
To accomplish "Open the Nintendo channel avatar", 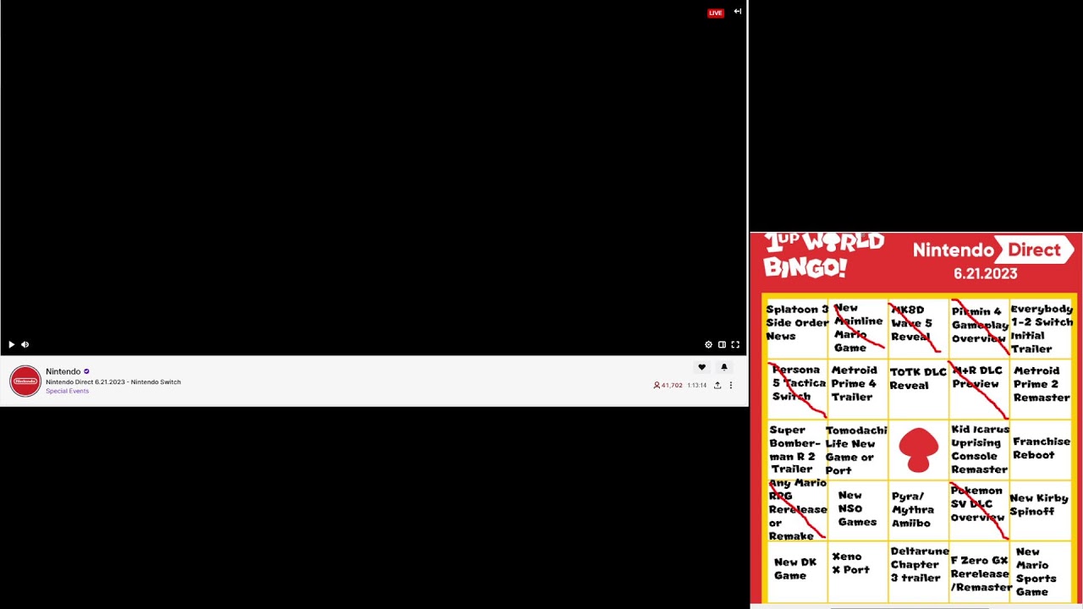I will [x=25, y=381].
